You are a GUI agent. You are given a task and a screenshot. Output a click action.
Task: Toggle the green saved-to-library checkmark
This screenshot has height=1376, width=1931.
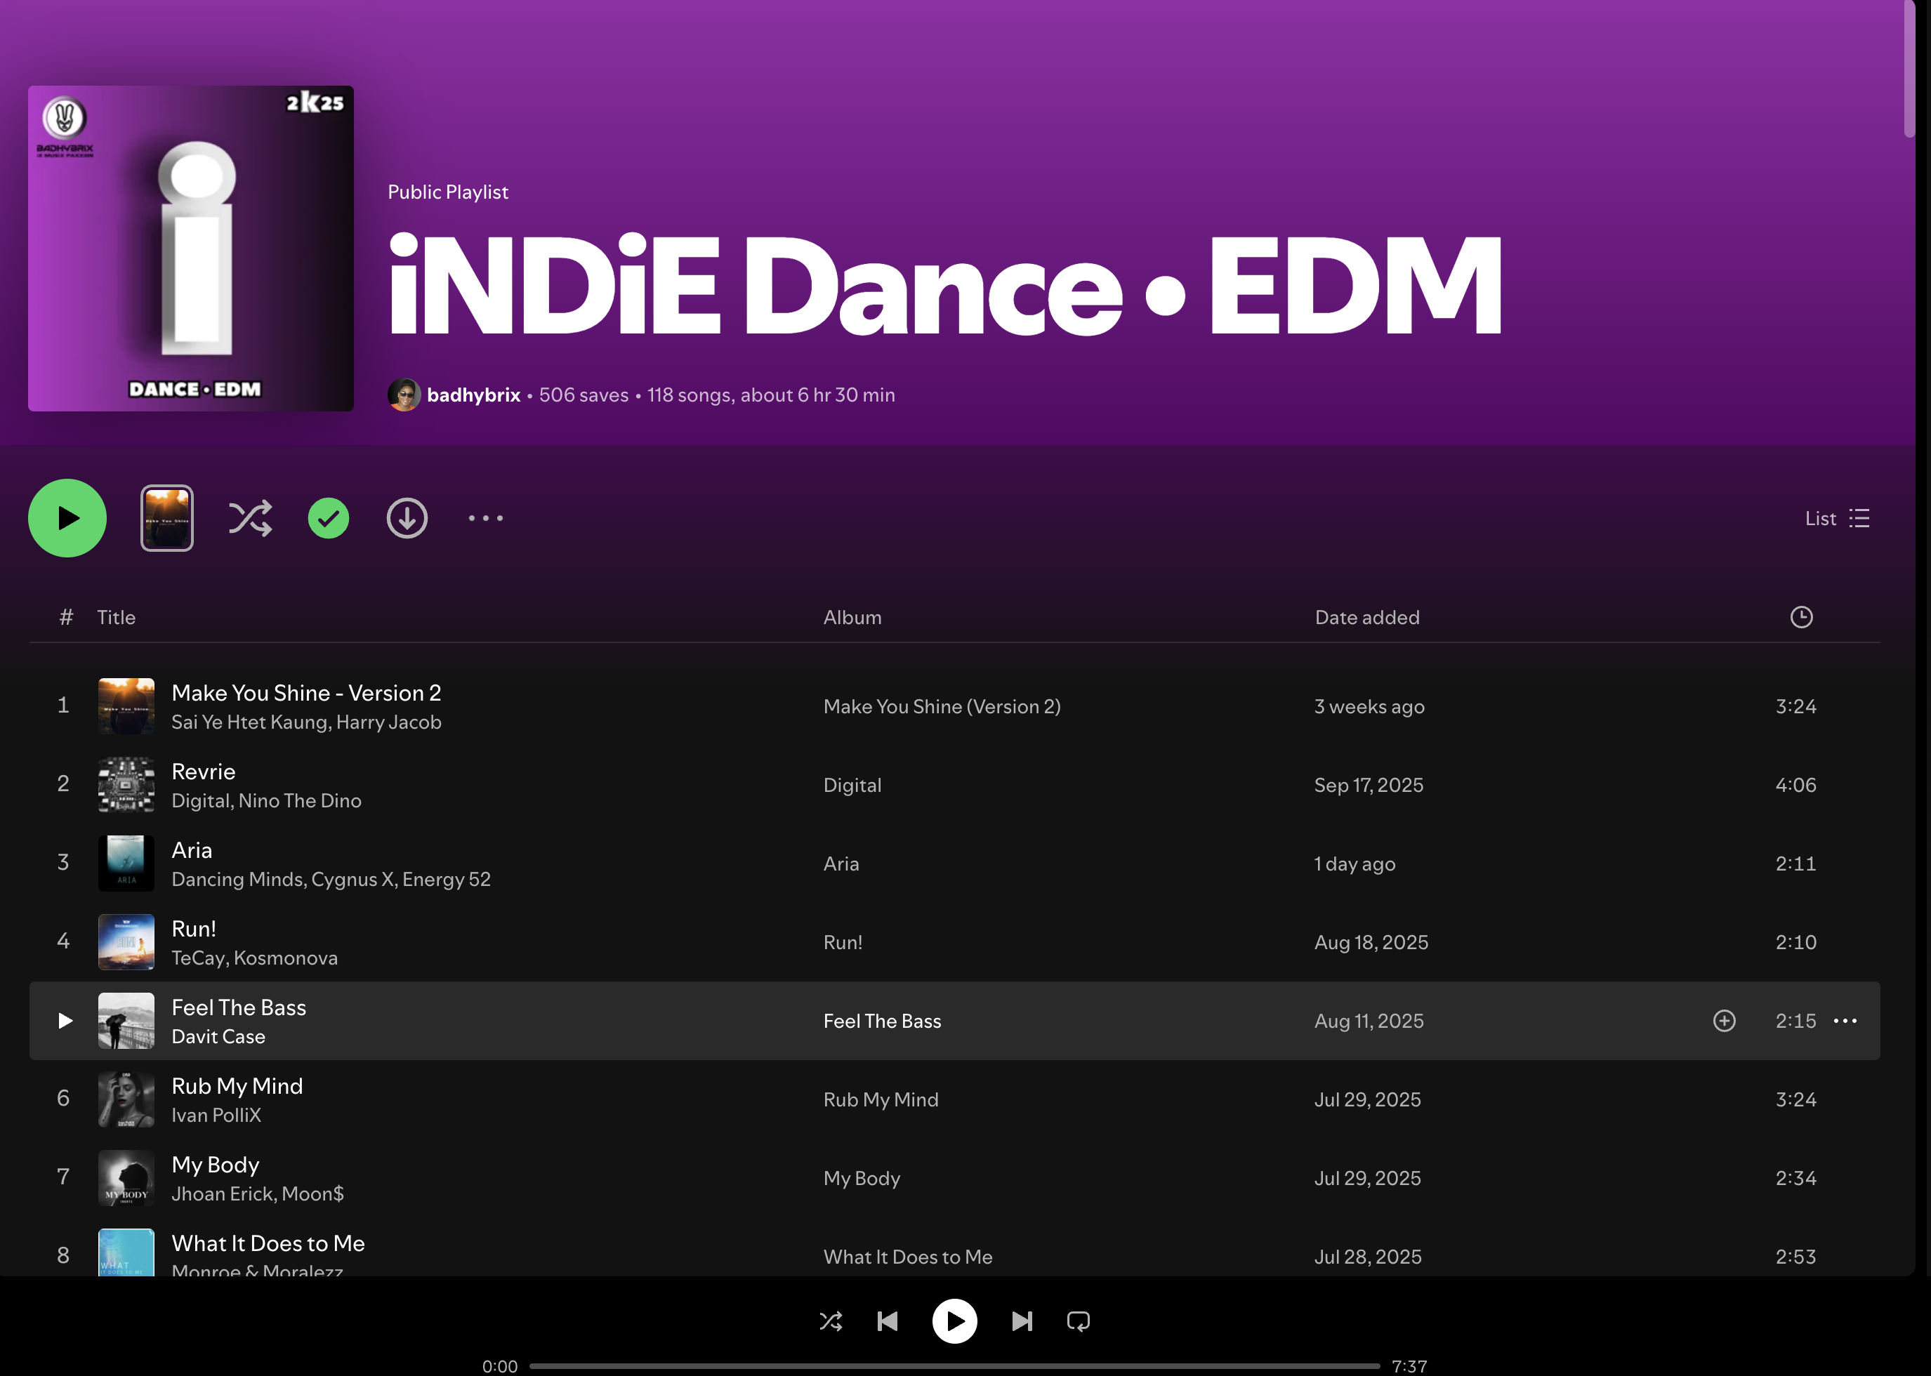point(329,517)
